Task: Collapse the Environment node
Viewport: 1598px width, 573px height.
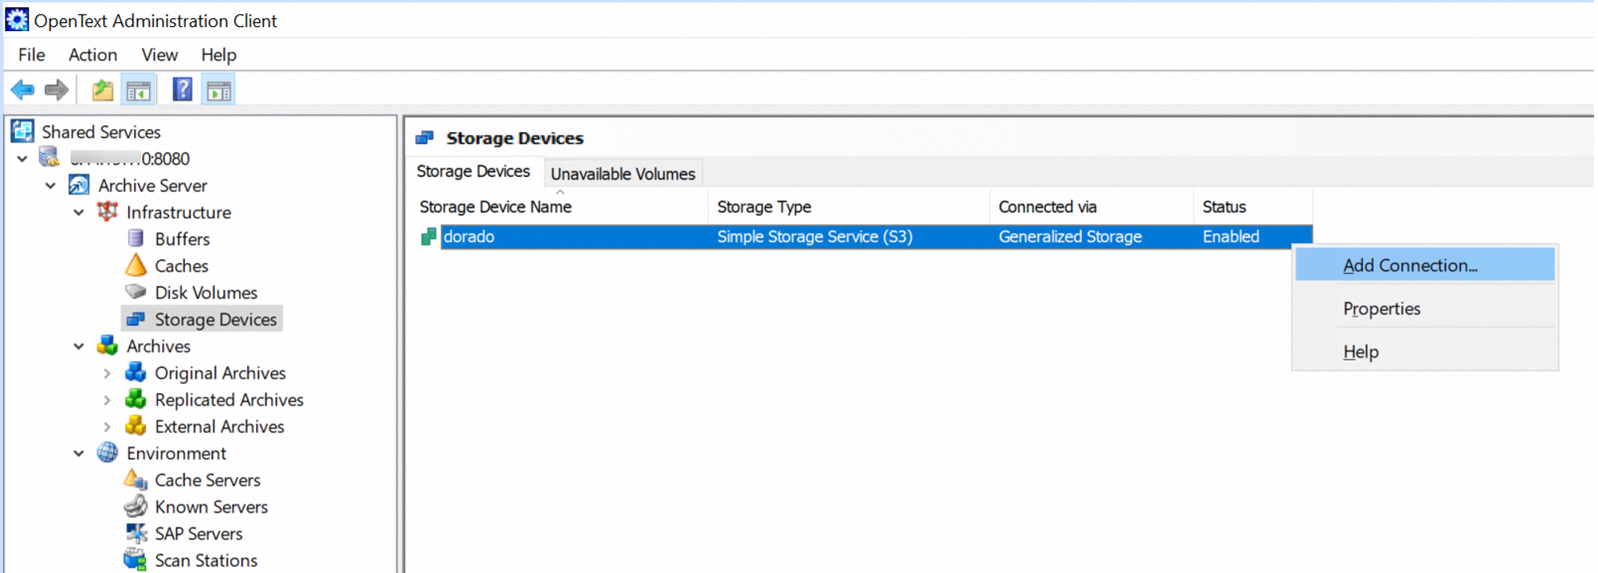Action: tap(79, 453)
